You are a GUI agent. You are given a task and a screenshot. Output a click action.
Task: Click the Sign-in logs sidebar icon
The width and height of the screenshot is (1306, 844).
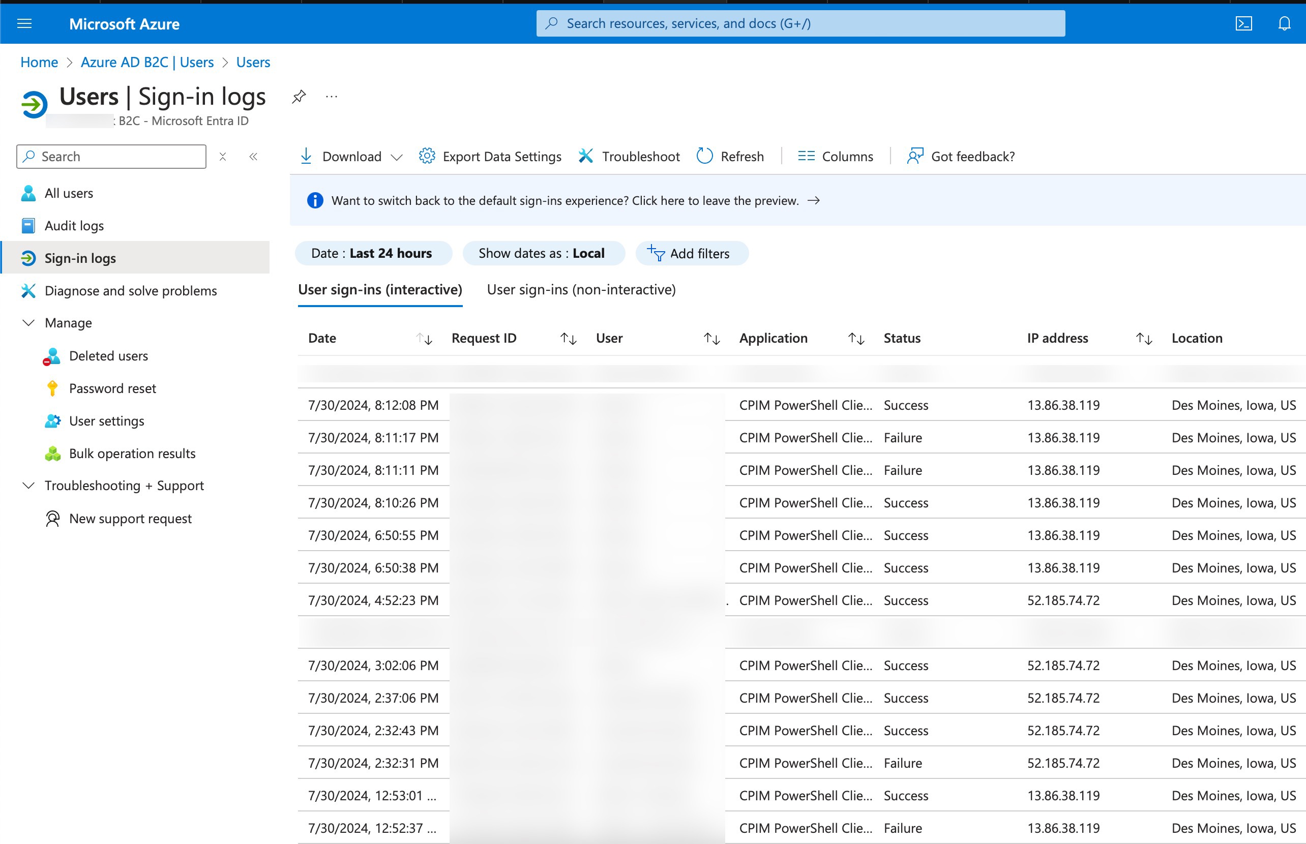click(x=28, y=258)
